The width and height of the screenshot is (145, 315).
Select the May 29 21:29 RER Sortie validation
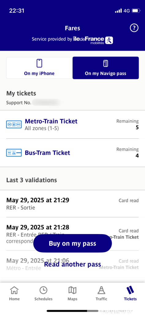point(72,204)
